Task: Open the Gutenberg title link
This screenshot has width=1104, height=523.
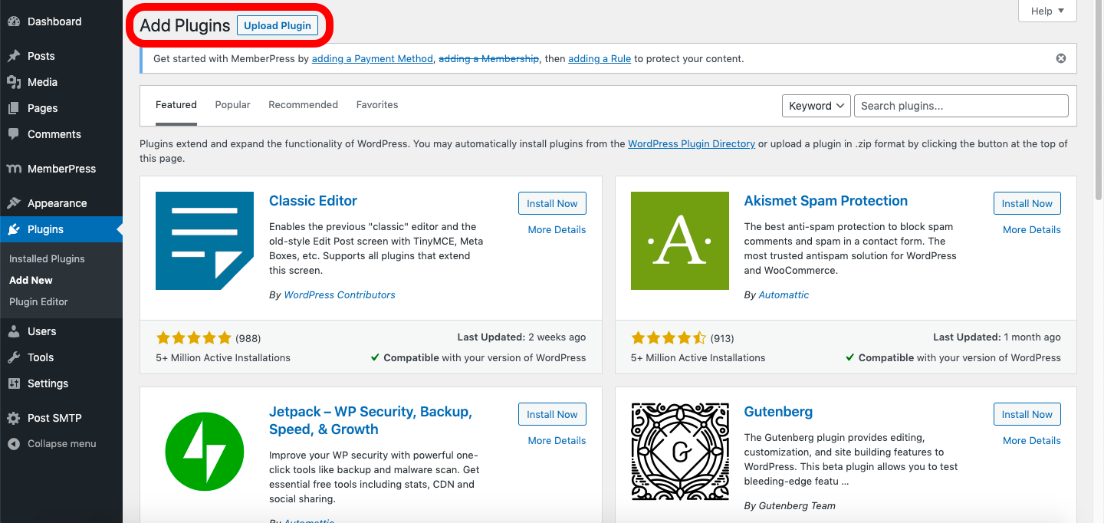Action: tap(778, 412)
